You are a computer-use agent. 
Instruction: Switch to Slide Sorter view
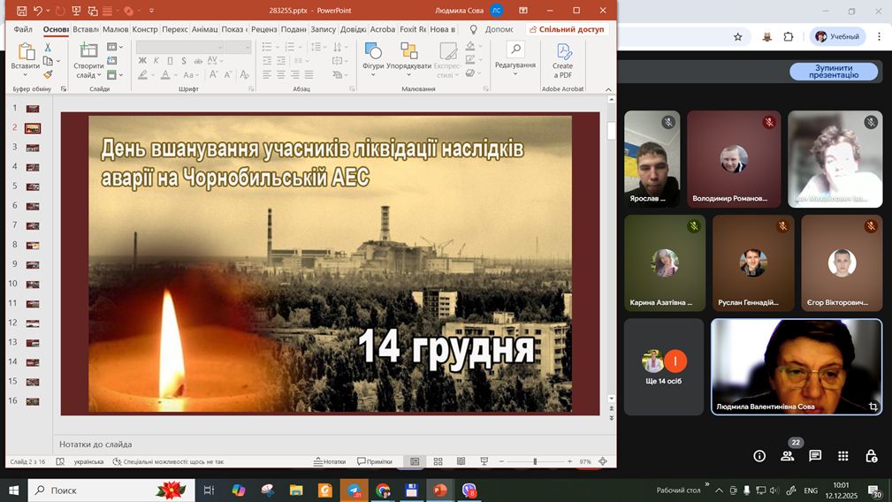coord(438,461)
